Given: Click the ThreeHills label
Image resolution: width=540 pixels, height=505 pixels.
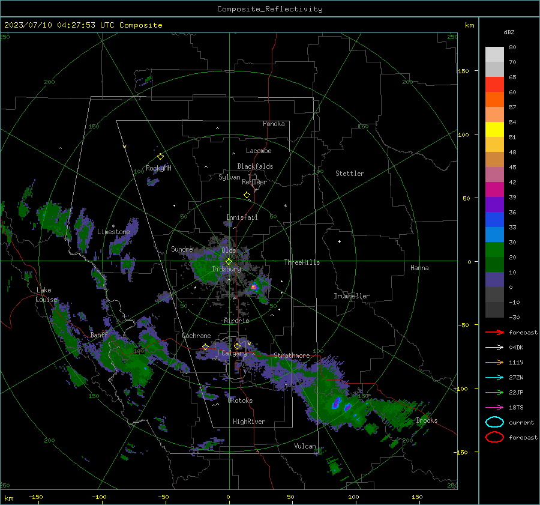Looking at the screenshot, I should 302,262.
